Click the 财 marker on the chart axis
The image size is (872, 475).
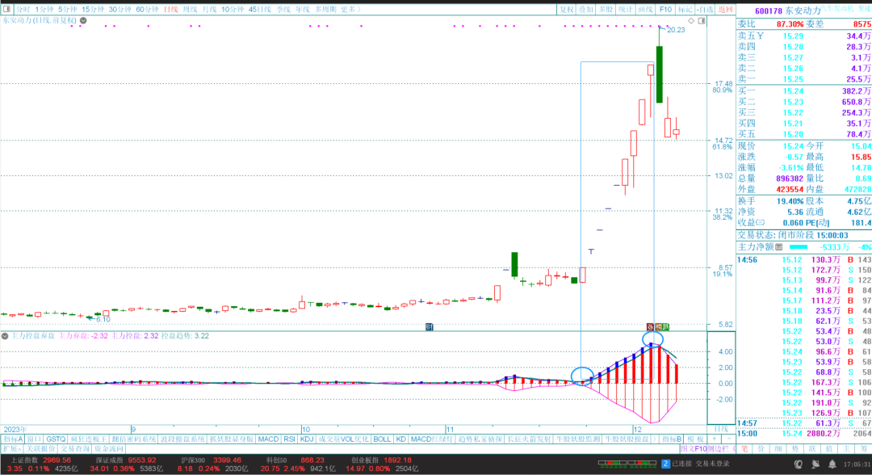coord(430,326)
